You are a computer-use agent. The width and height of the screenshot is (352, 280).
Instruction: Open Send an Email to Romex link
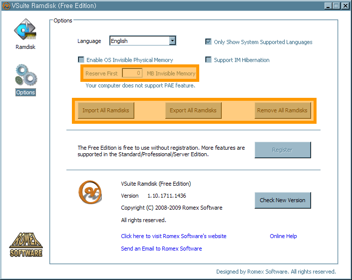161,249
